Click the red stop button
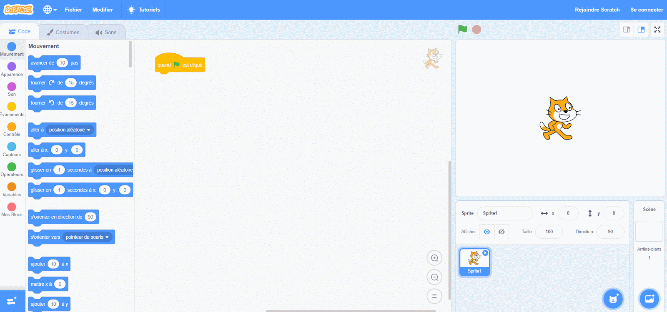Image resolution: width=667 pixels, height=312 pixels. pos(476,29)
